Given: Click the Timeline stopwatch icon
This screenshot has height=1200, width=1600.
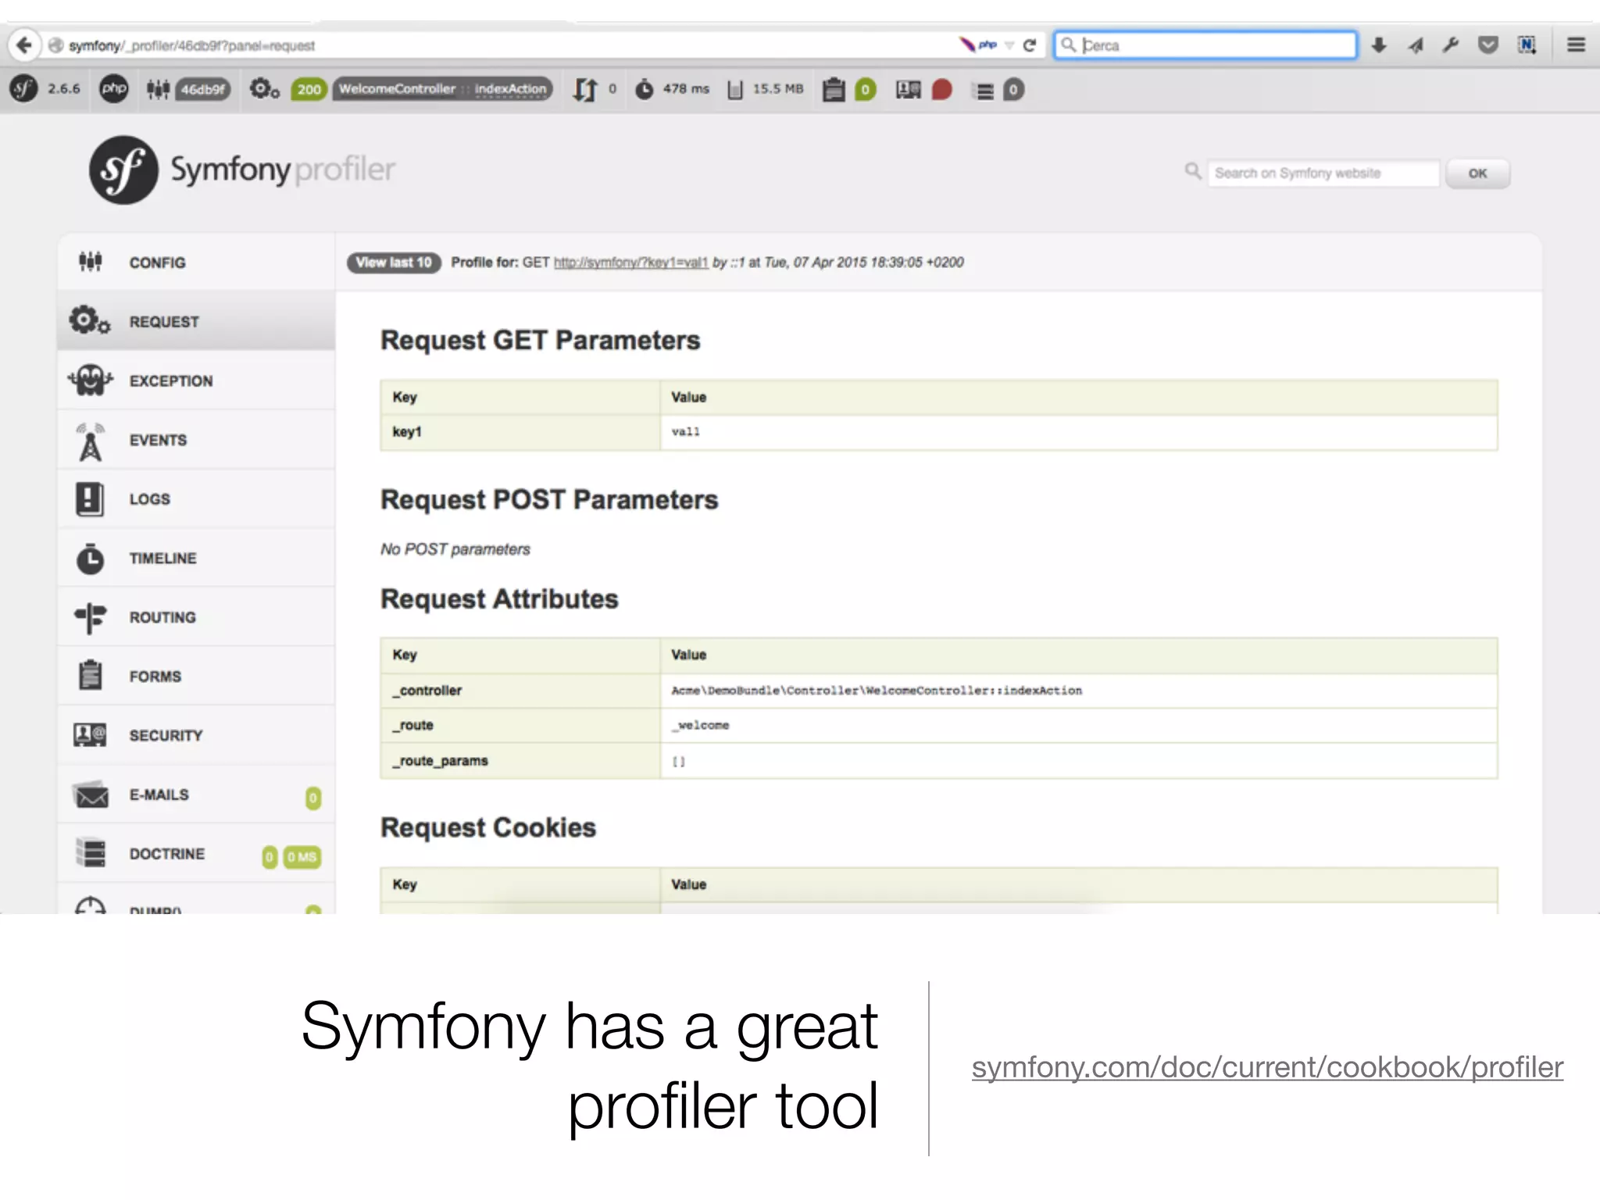Looking at the screenshot, I should 90,559.
